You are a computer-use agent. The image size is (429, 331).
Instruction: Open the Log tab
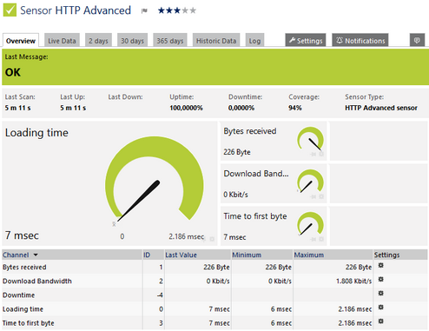pyautogui.click(x=254, y=41)
